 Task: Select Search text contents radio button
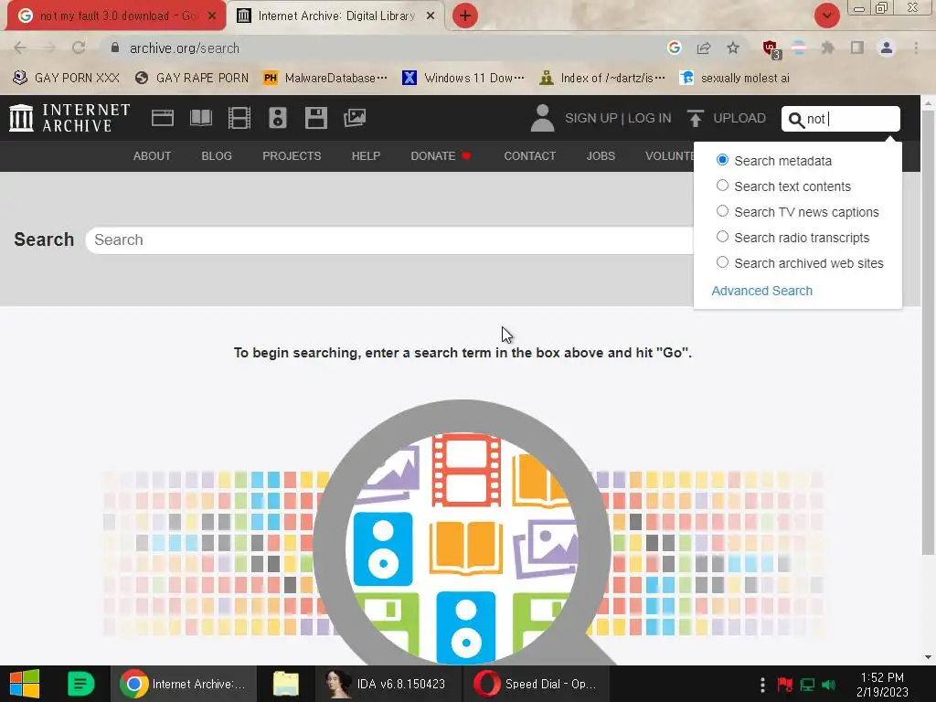click(x=722, y=186)
